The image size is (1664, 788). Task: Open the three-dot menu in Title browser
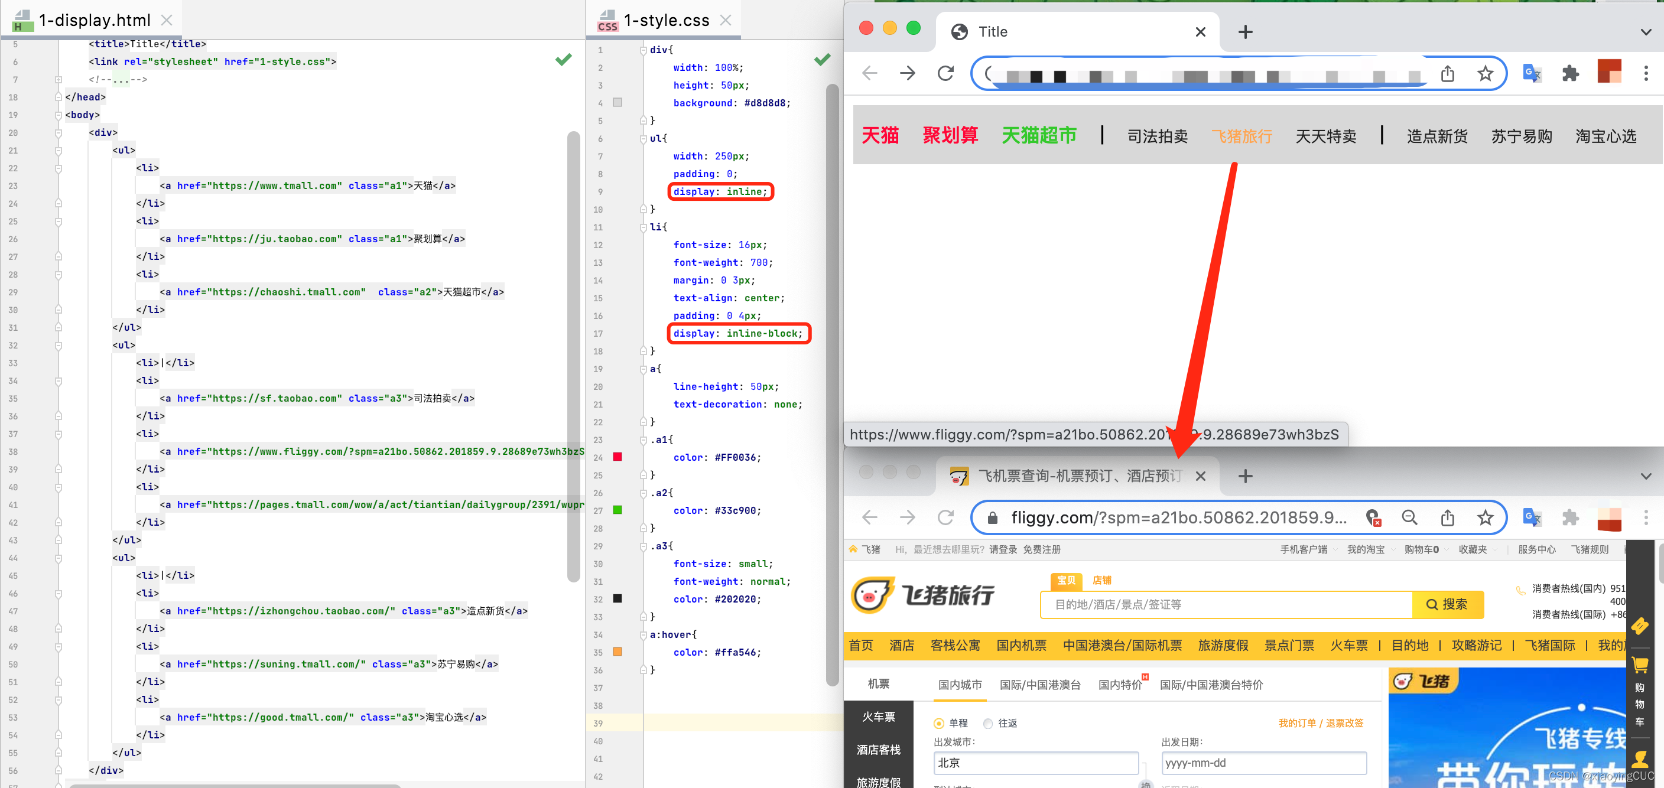pos(1646,73)
